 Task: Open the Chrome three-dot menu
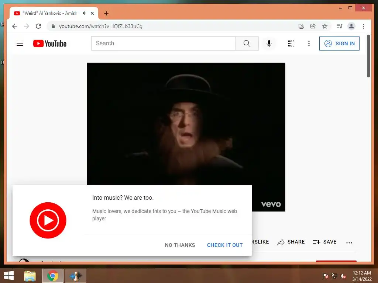click(x=364, y=26)
